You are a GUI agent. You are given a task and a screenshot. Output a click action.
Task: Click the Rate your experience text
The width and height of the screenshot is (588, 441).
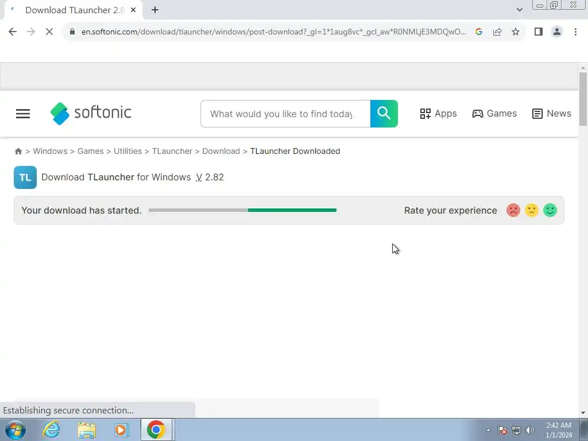[450, 210]
